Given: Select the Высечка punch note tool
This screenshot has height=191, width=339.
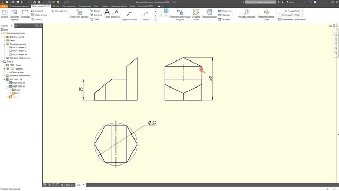Looking at the screenshot, I should coord(96,15).
